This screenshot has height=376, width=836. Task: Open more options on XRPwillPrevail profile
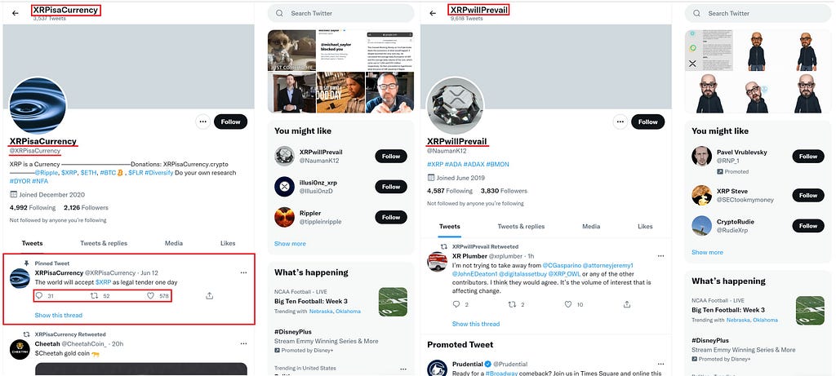620,122
